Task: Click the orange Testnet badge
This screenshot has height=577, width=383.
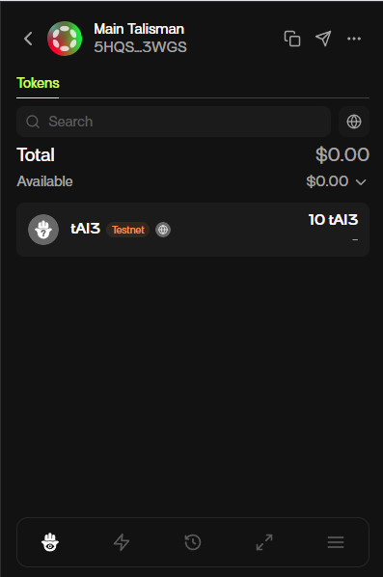Action: tap(128, 230)
